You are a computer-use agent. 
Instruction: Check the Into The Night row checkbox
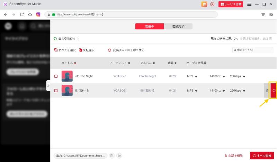(x=56, y=76)
